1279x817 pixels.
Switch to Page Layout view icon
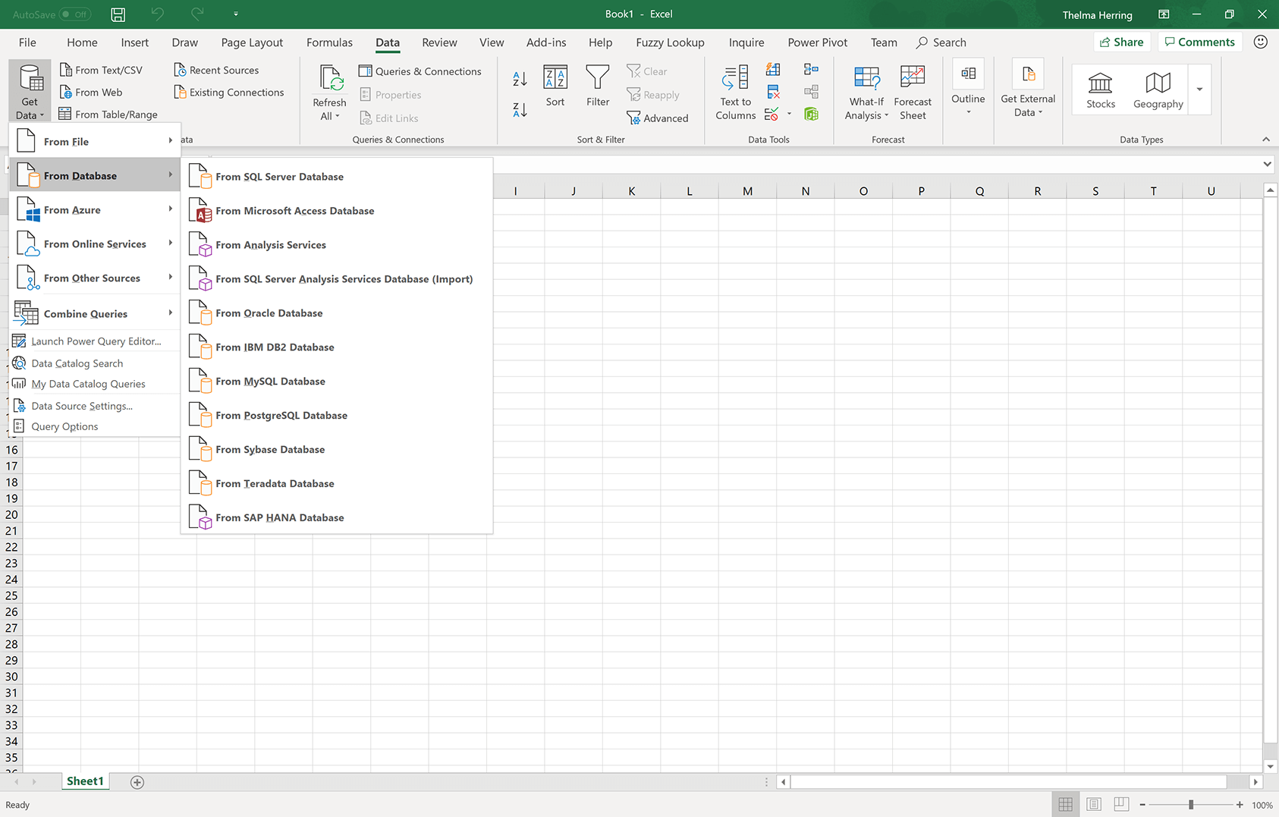[1093, 804]
